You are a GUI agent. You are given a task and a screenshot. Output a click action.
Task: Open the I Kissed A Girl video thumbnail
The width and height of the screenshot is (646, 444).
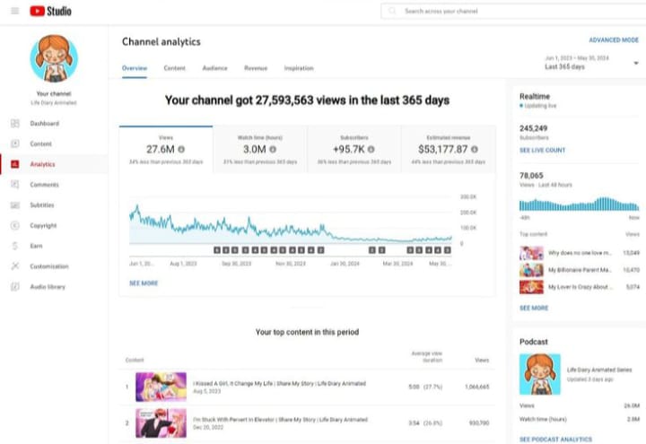[161, 387]
